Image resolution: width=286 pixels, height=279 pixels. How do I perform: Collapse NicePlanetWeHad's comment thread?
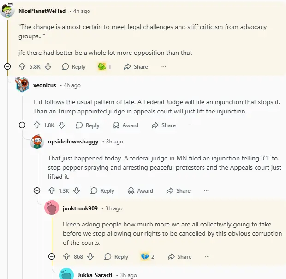tap(7, 66)
